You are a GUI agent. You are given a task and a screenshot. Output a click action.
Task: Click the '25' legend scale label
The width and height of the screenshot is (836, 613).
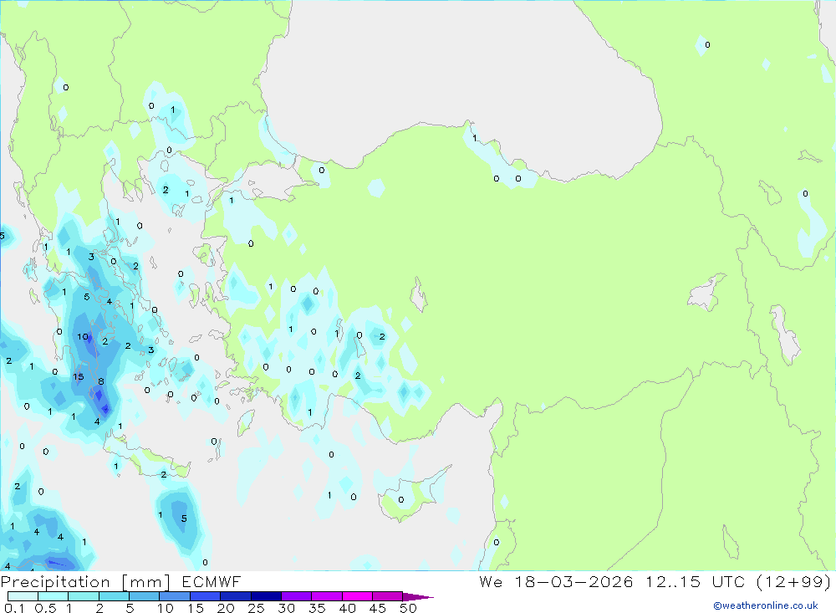click(256, 608)
